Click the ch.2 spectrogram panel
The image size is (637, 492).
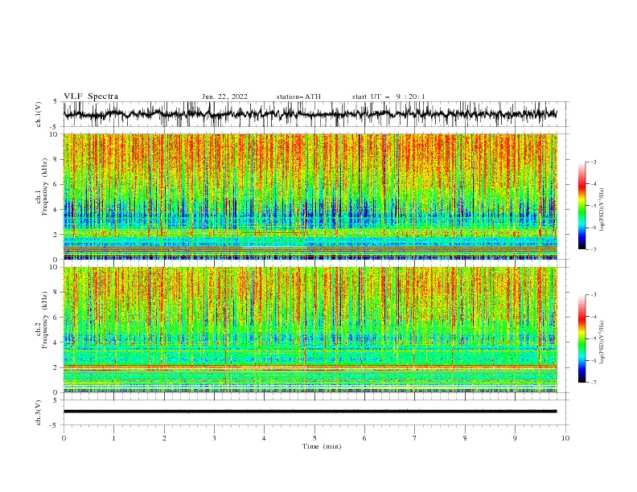coord(310,330)
